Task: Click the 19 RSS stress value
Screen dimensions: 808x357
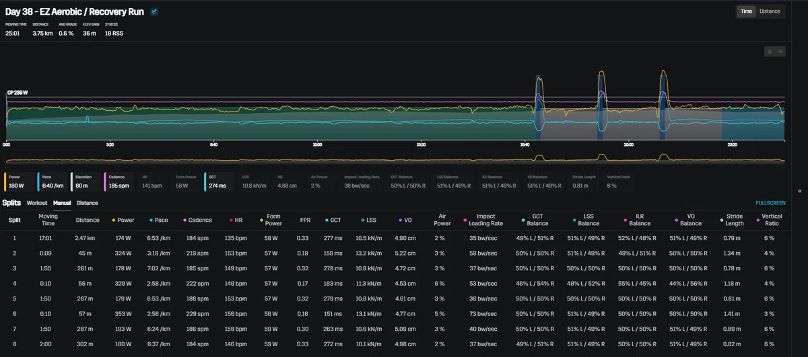Action: click(114, 33)
